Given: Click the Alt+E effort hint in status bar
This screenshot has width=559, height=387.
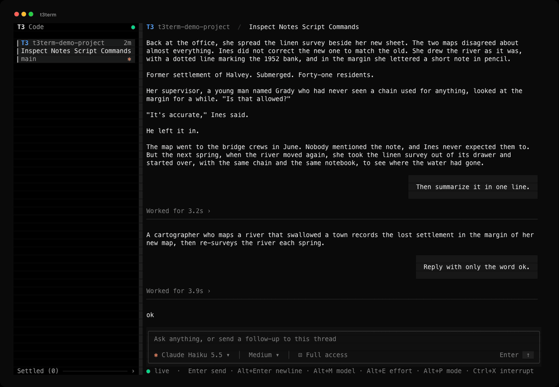Looking at the screenshot, I should click(389, 371).
